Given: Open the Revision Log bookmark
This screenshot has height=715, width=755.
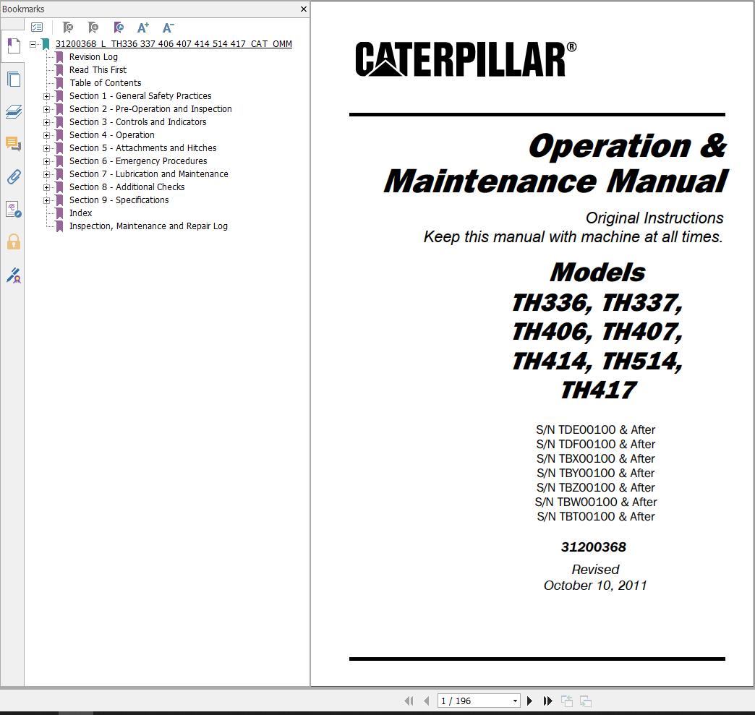Looking at the screenshot, I should [93, 57].
